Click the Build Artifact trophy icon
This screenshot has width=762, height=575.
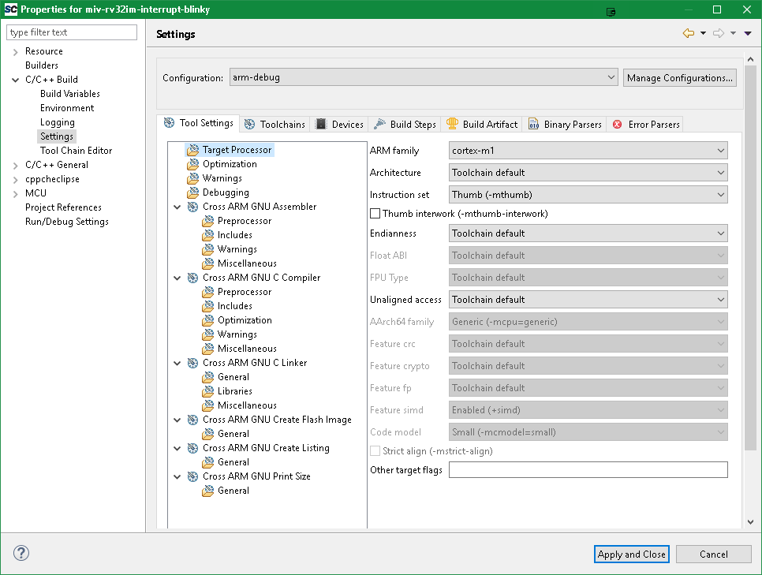point(452,124)
